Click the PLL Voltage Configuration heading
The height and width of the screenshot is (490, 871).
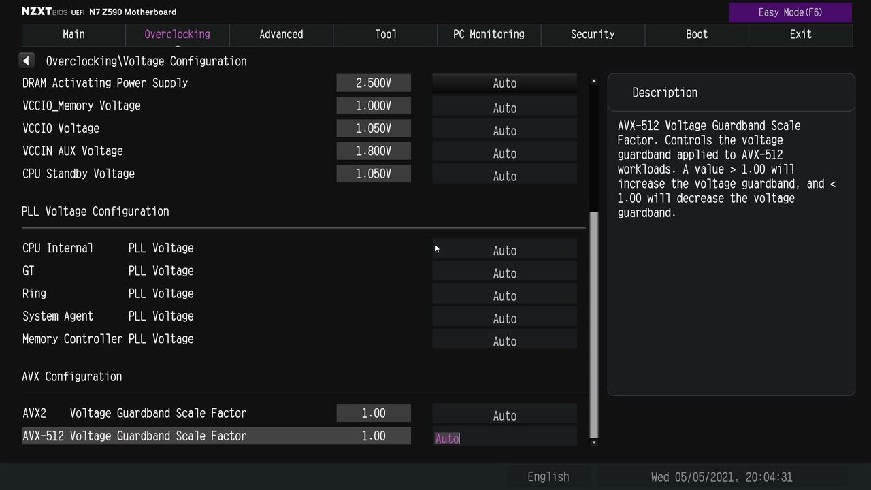tap(95, 212)
